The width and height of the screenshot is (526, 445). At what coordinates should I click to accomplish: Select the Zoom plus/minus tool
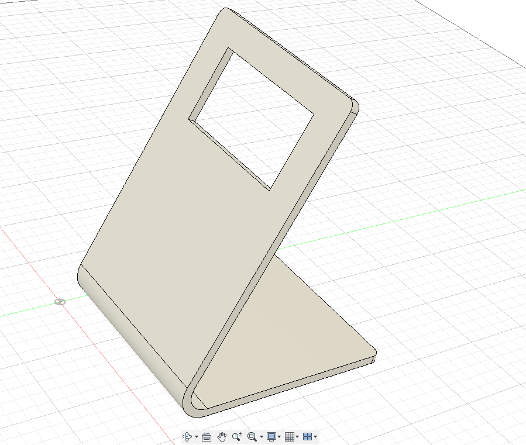(x=237, y=437)
